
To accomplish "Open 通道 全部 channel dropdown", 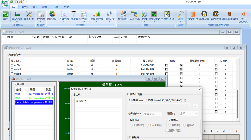I will (x=189, y=114).
